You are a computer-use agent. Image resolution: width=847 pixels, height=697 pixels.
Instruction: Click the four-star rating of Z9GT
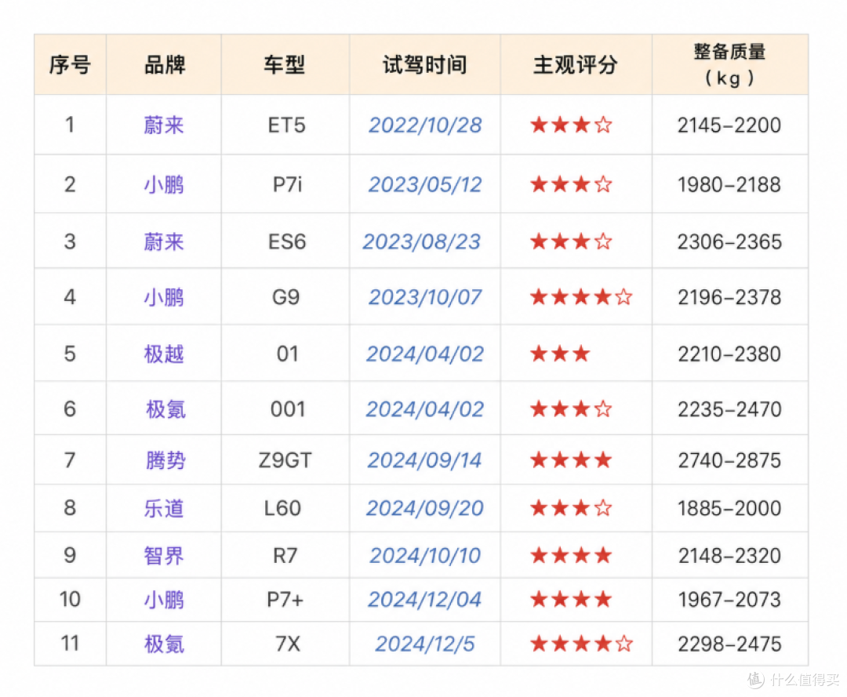pyautogui.click(x=571, y=460)
